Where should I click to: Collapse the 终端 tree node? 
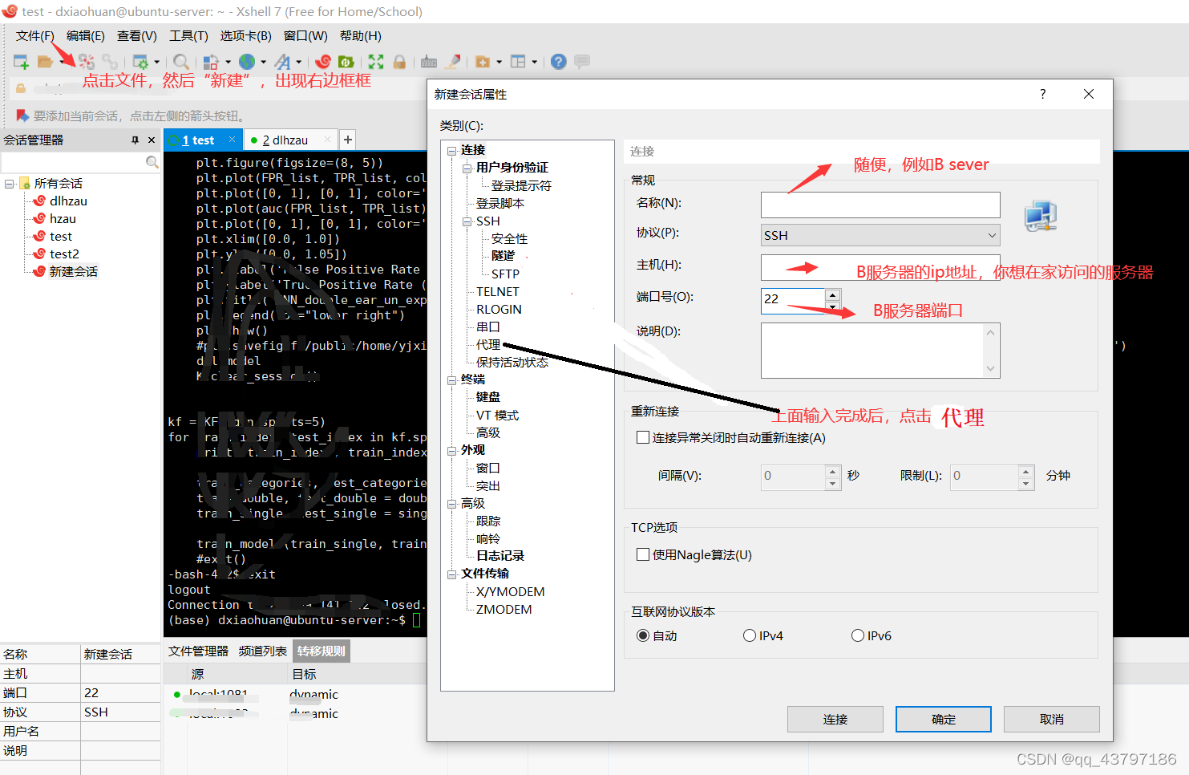[x=451, y=380]
